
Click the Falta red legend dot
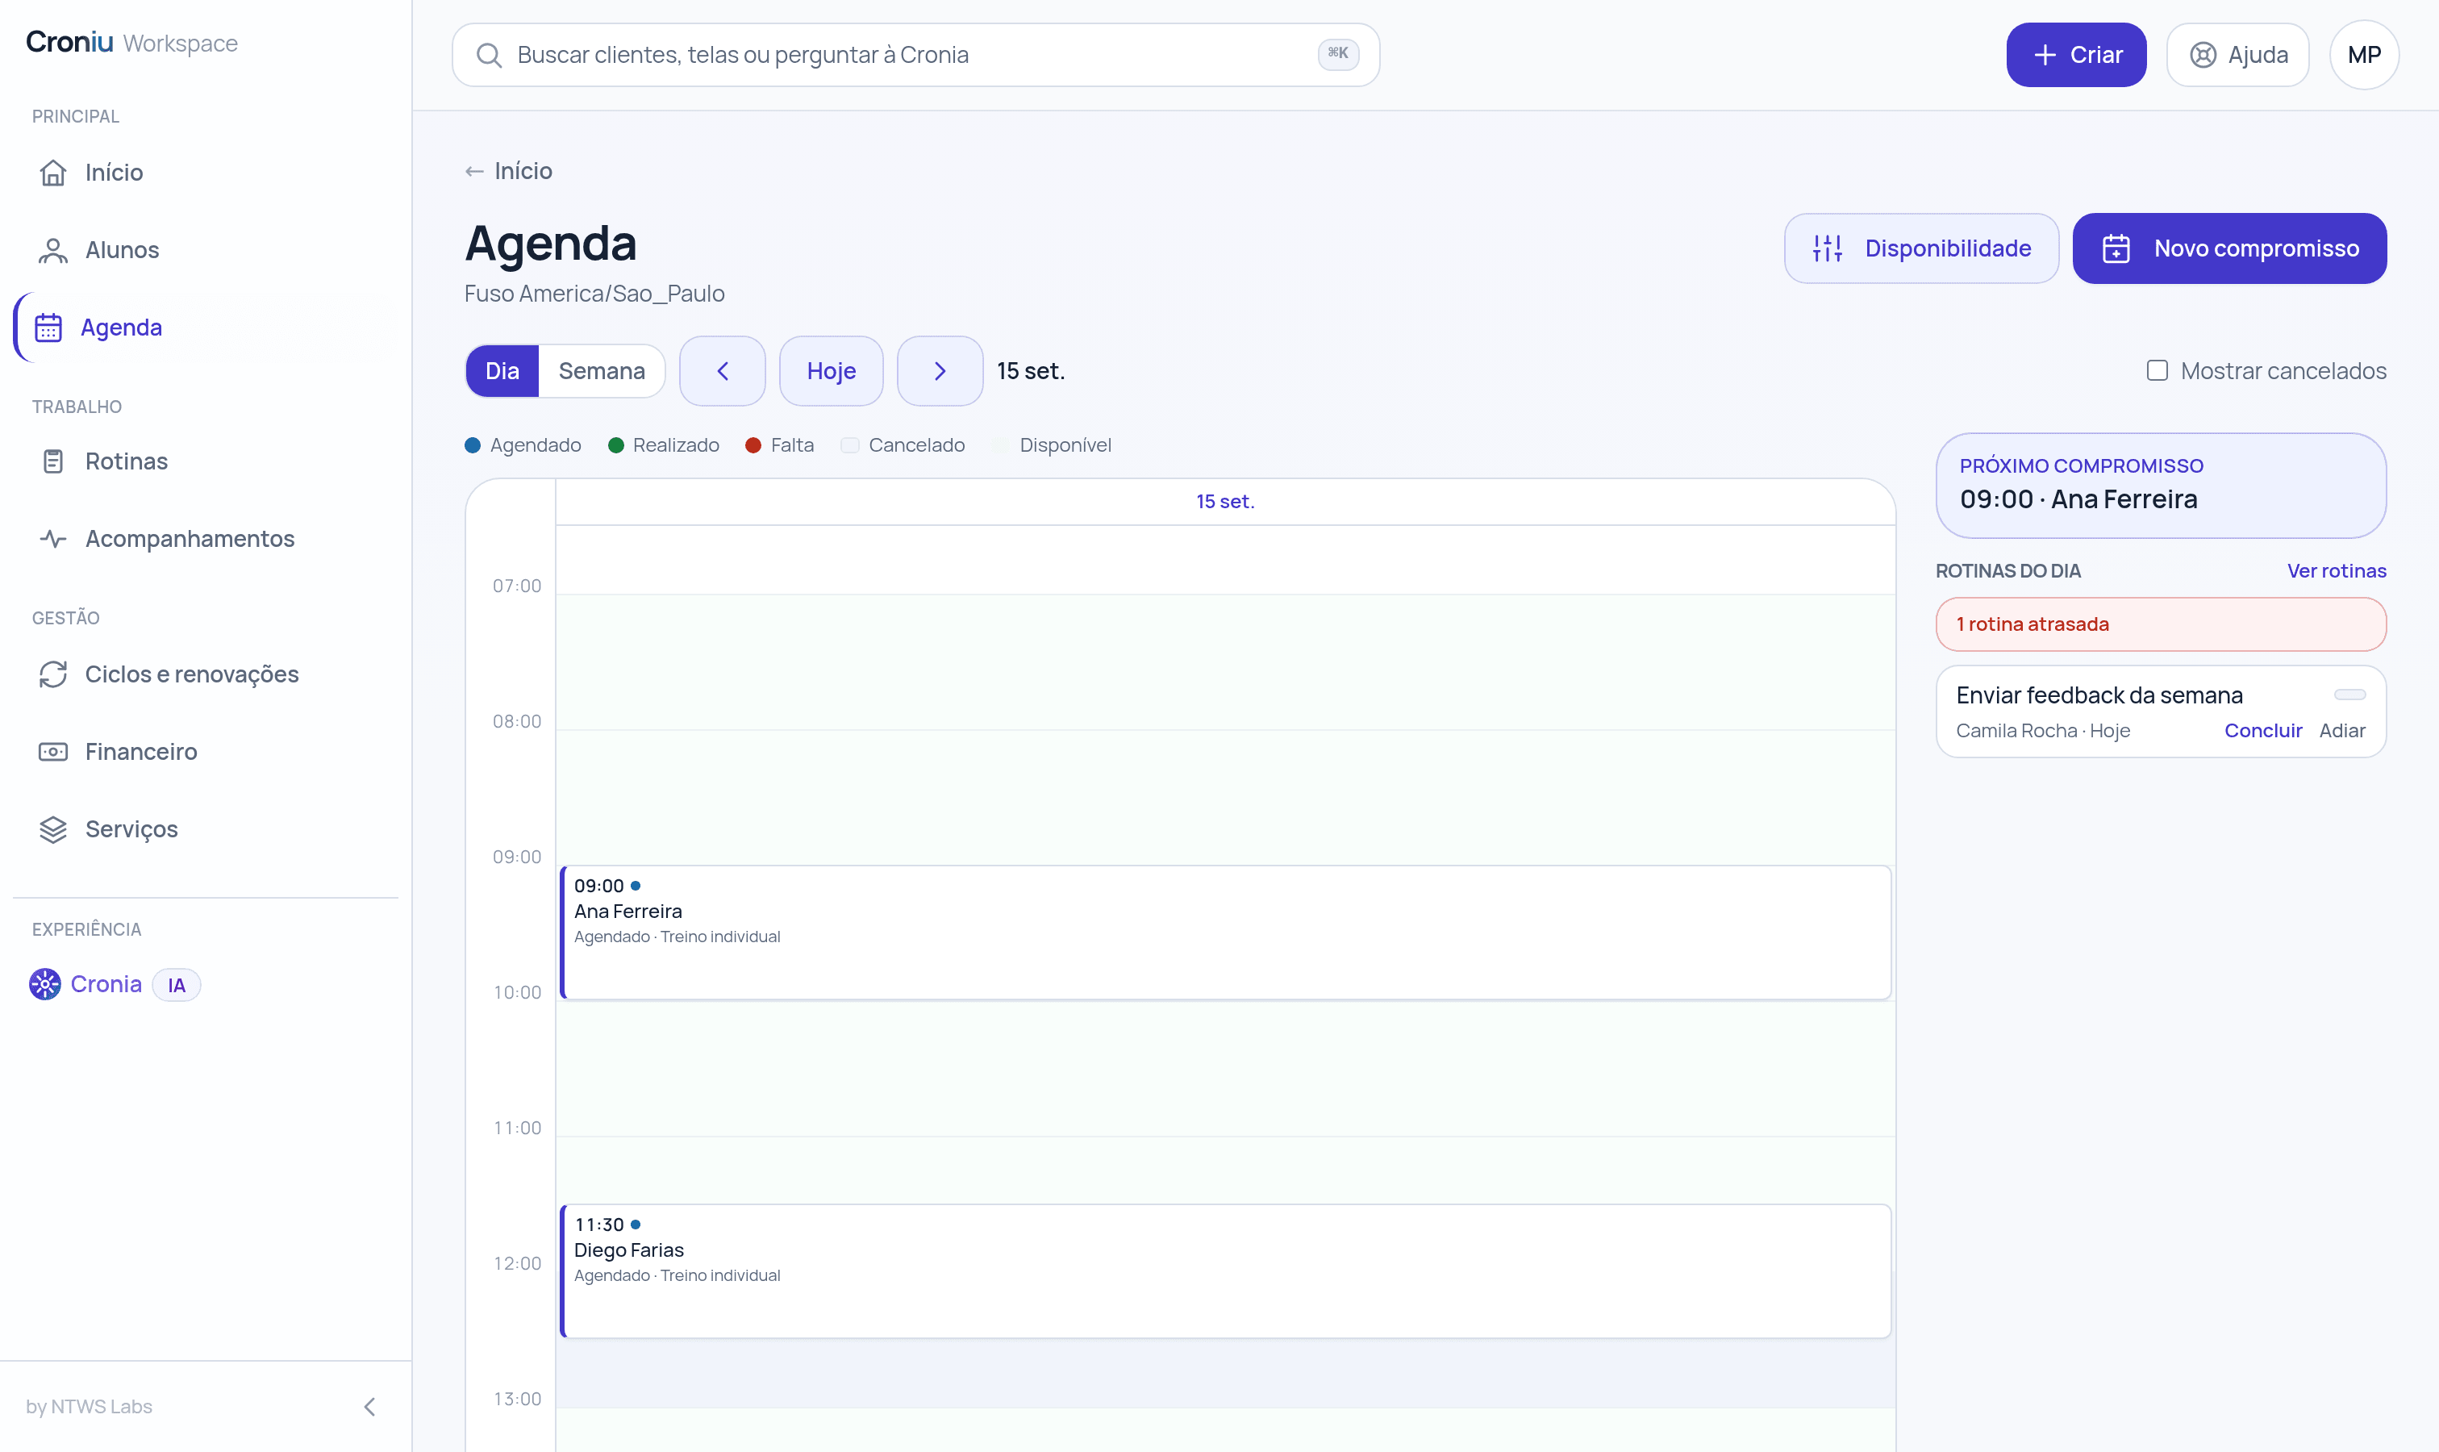(753, 445)
